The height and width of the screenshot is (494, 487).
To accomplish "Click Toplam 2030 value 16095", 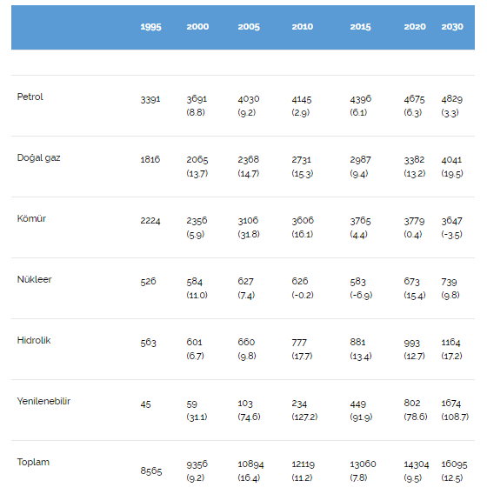I will 454,464.
